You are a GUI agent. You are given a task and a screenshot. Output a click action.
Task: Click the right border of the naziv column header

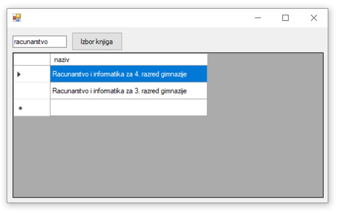[207, 60]
